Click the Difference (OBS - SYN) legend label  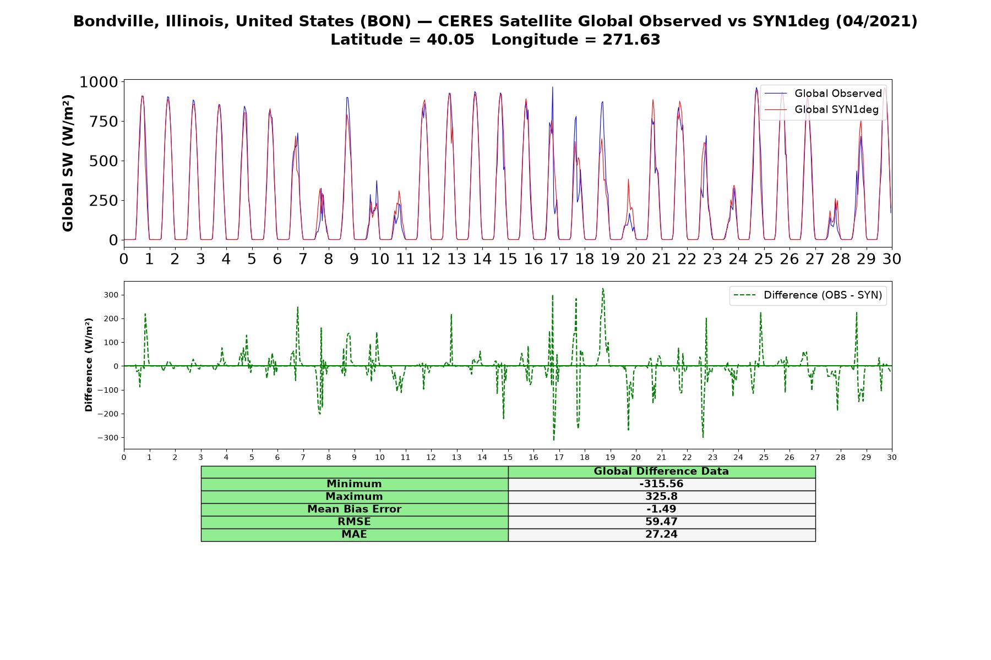coord(823,295)
